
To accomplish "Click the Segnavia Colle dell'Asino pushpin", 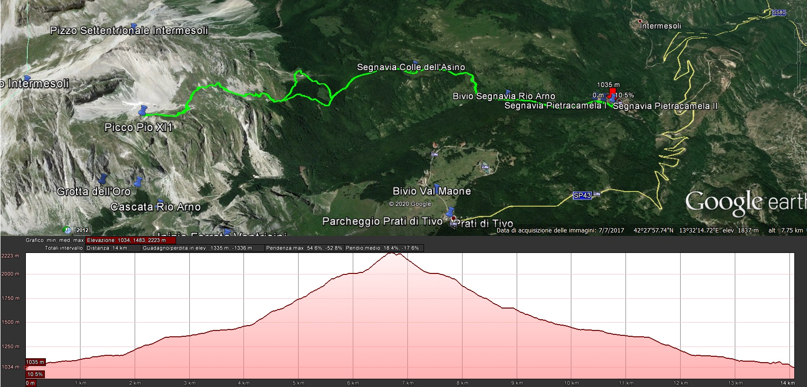I will [415, 63].
